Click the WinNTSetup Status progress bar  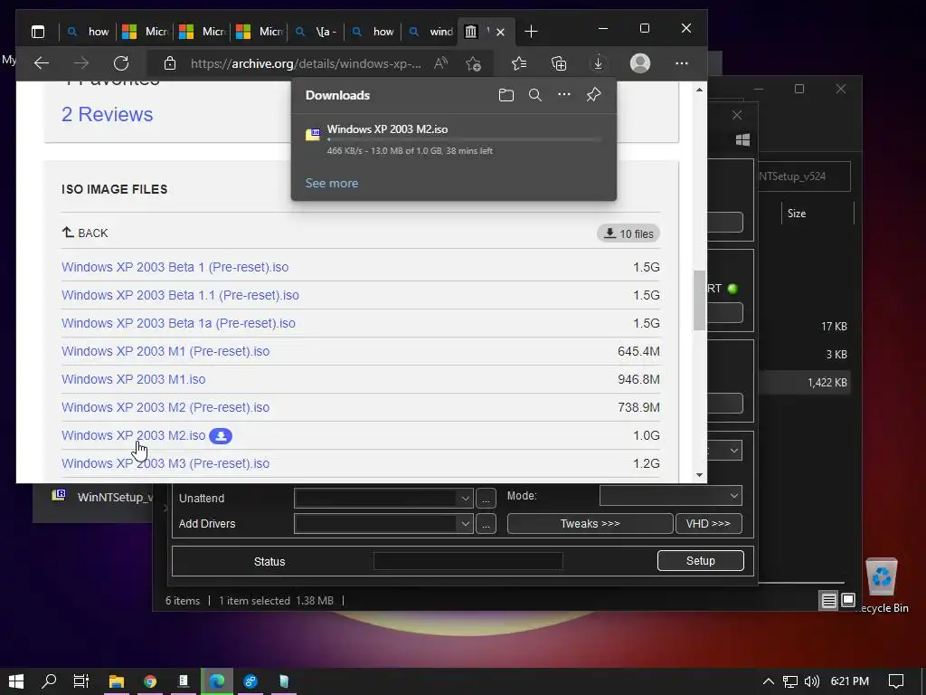pyautogui.click(x=468, y=561)
